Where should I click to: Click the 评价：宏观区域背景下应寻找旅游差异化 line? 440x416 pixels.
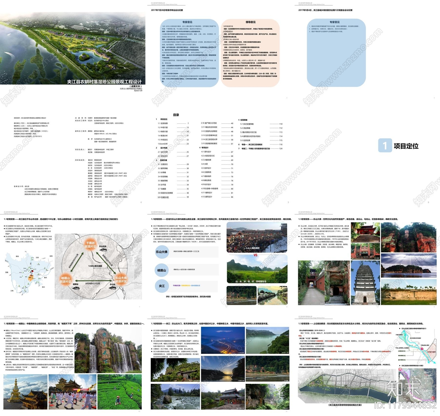click(188, 297)
